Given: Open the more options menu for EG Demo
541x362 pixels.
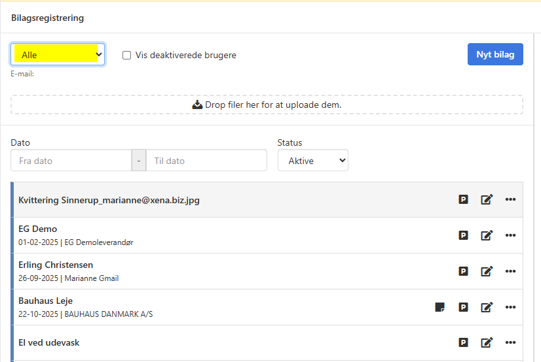Looking at the screenshot, I should 511,235.
